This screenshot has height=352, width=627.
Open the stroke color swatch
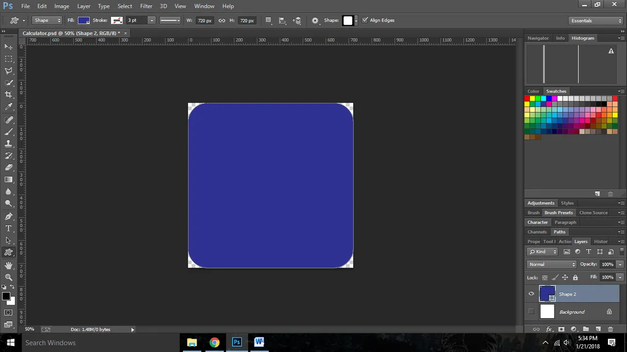(117, 21)
